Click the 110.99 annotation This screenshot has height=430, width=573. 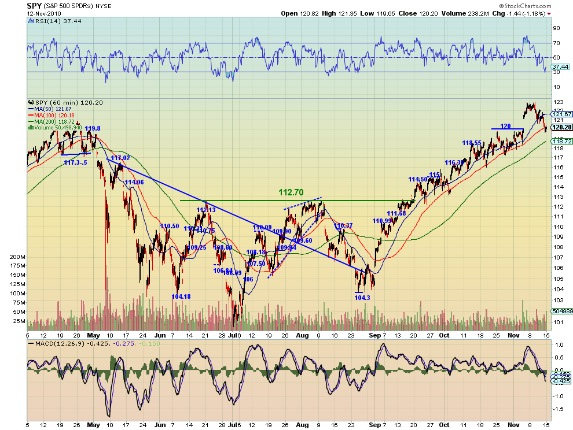pos(382,221)
